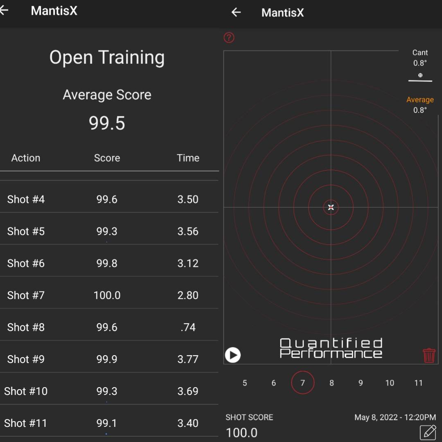Tap the date May 8, 2022 - 12:20PM
Screen dimensions: 442x442
395,417
